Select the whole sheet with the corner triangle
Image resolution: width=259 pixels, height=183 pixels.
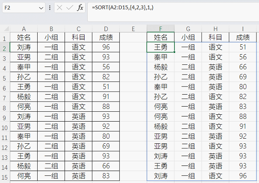click(6, 29)
